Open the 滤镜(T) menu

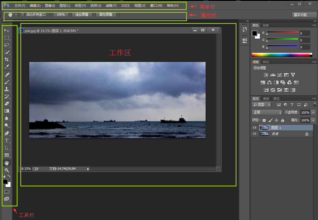(x=111, y=6)
